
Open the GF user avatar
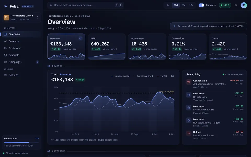244,5
